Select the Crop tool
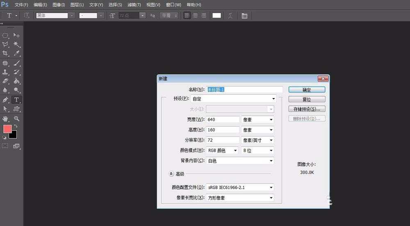410x226 pixels. (x=5, y=54)
